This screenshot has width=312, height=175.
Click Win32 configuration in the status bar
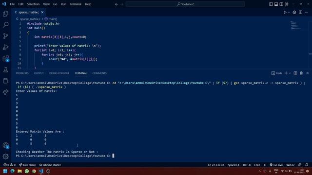click(x=291, y=165)
